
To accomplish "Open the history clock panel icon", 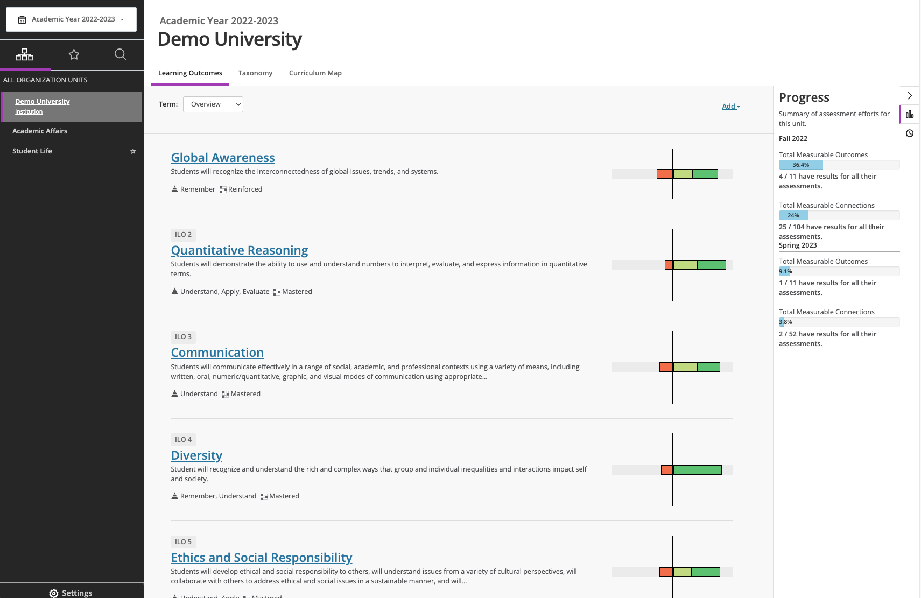I will [x=910, y=133].
